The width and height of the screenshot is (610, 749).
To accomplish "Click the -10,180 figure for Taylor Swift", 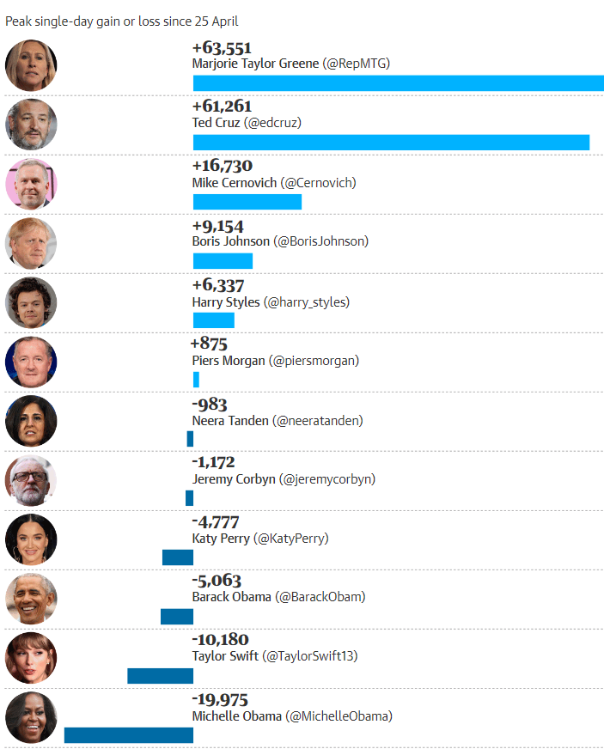I will pyautogui.click(x=220, y=640).
